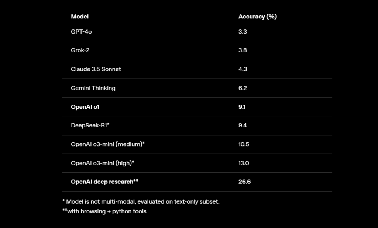Viewport: 378px width, 228px height.
Task: Click the 4.3 accuracy value
Action: click(243, 69)
